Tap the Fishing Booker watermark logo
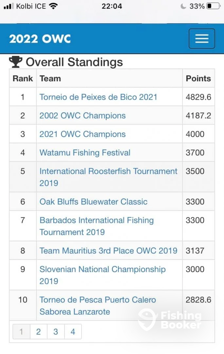 click(170, 320)
